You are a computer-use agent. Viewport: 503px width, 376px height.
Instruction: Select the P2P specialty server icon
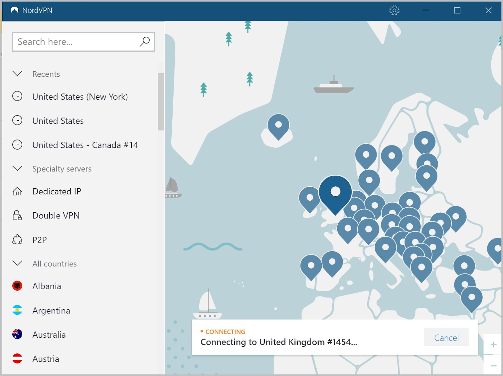click(x=18, y=240)
